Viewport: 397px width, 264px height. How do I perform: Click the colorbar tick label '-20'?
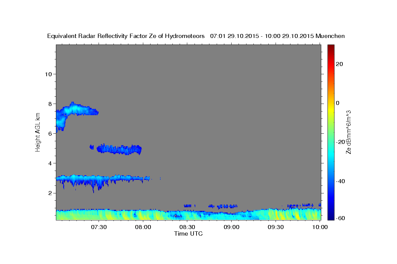340,142
